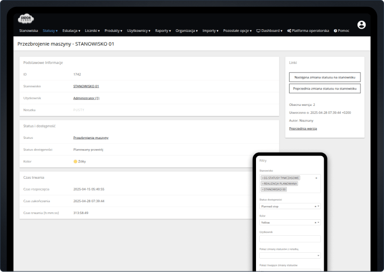The height and width of the screenshot is (272, 384).
Task: Click the Autor: Nieznany text
Action: pyautogui.click(x=301, y=121)
